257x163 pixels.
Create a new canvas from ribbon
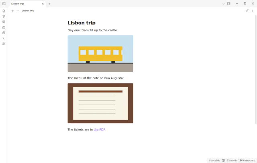[x=4, y=22]
